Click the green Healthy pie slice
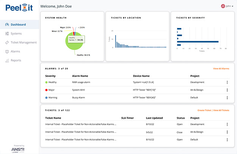This screenshot has height=154, width=237. point(74,46)
